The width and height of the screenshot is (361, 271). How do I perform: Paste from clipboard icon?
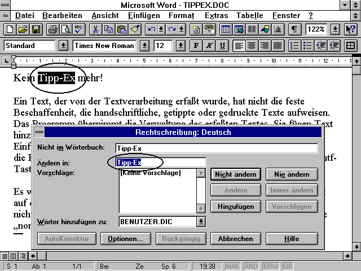coord(122,29)
